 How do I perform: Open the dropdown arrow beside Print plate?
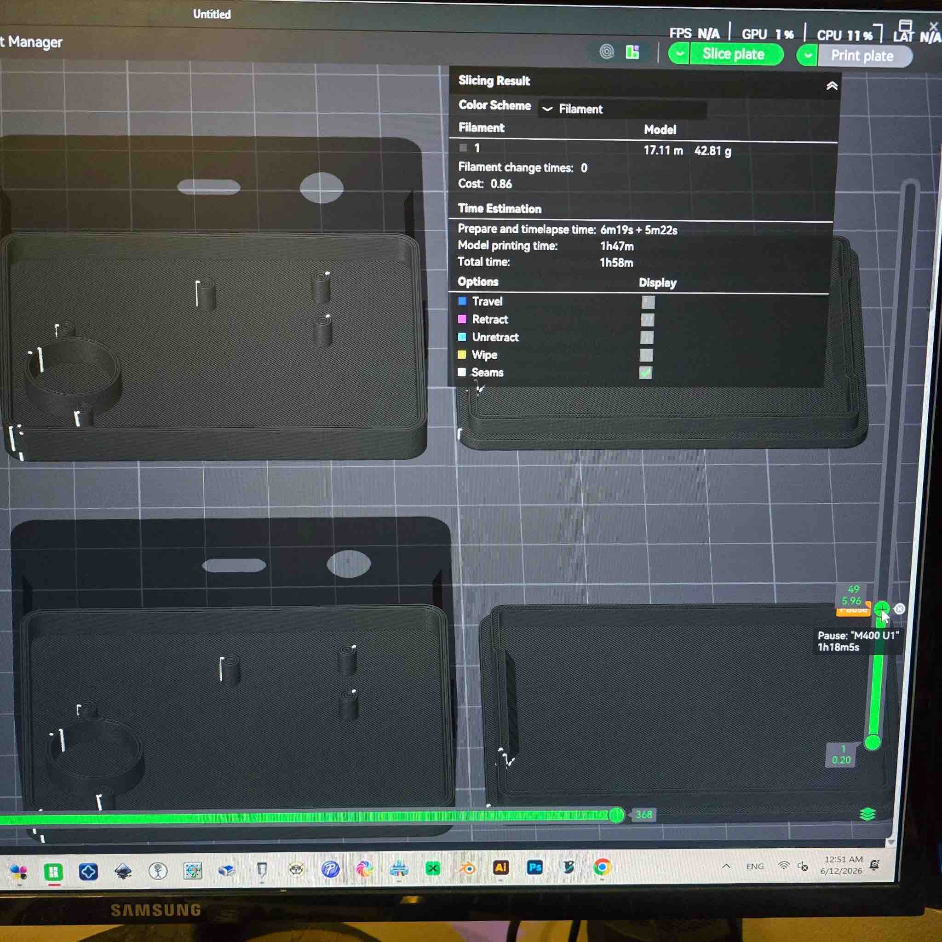tap(808, 55)
